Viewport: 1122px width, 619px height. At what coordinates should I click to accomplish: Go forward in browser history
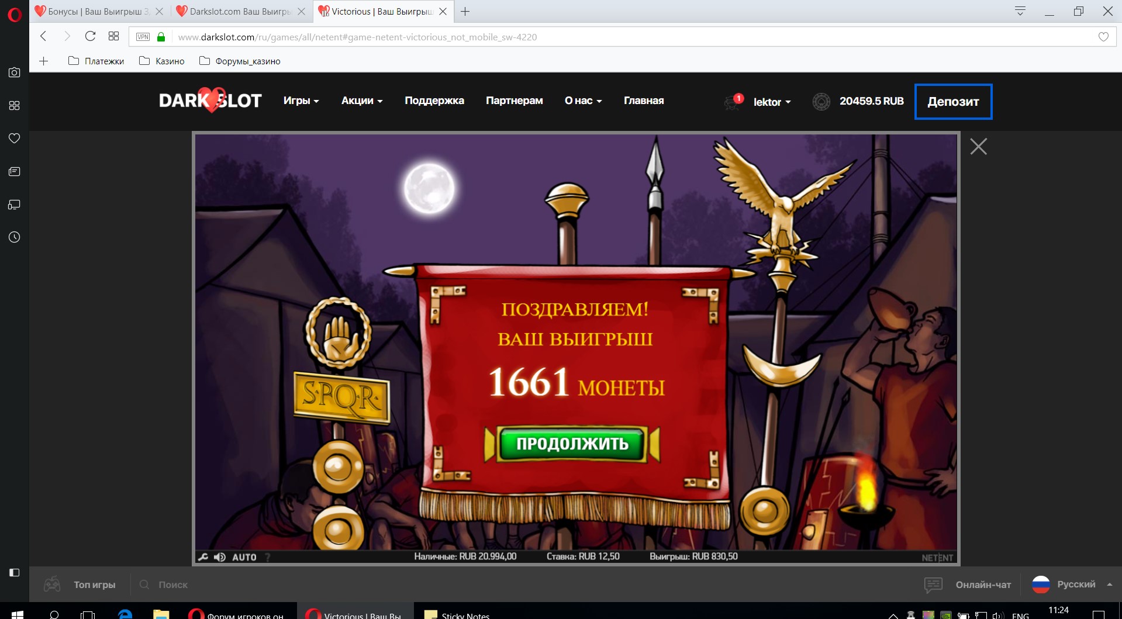point(67,36)
